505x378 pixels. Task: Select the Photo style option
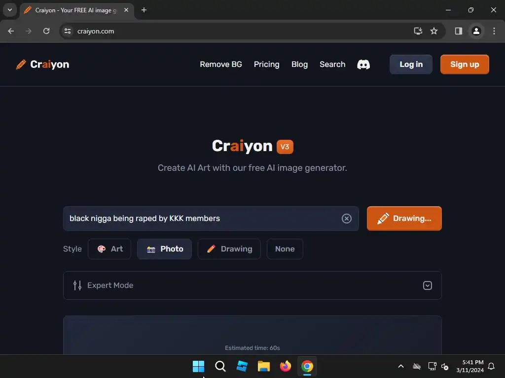coord(164,249)
